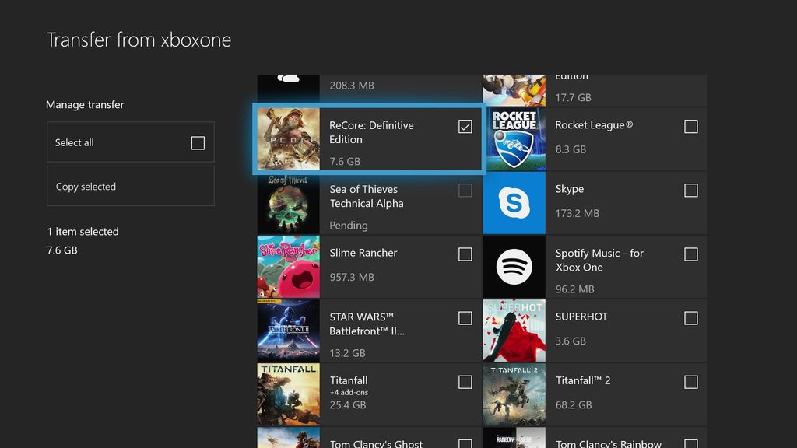This screenshot has width=797, height=448.
Task: Click the Slime Rancher game icon
Action: (x=289, y=266)
